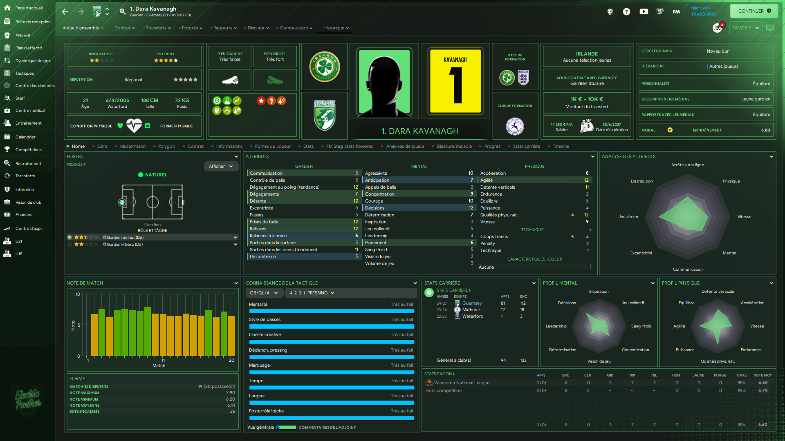Select Gardien-libéro role radio button

pos(70,244)
